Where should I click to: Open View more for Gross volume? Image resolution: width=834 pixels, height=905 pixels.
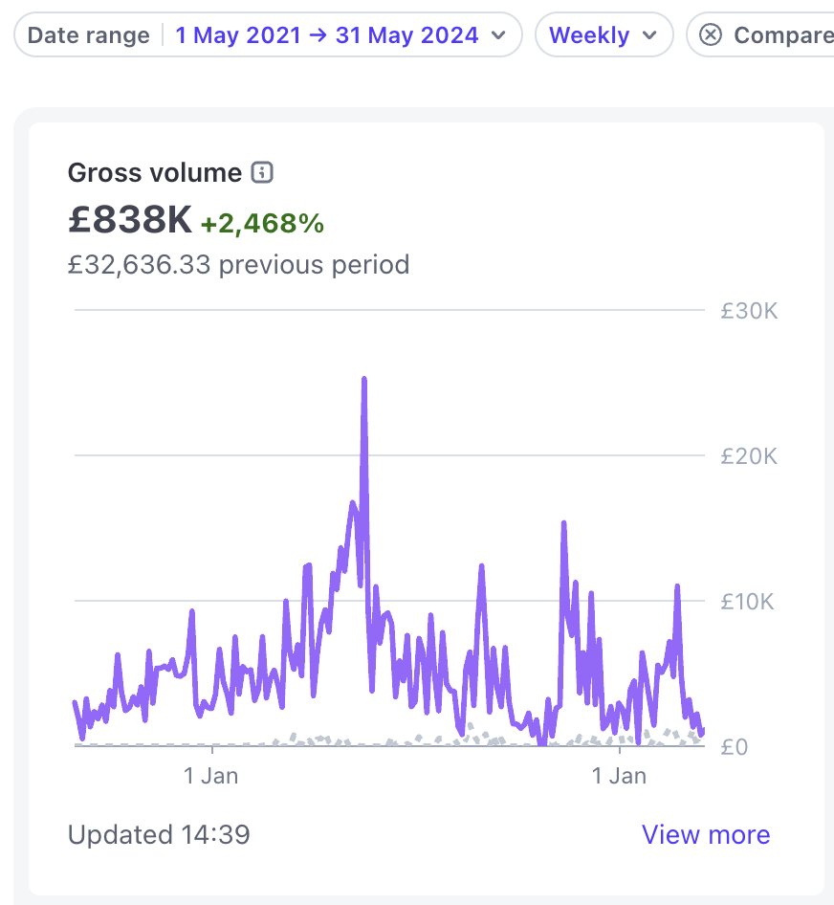point(705,834)
